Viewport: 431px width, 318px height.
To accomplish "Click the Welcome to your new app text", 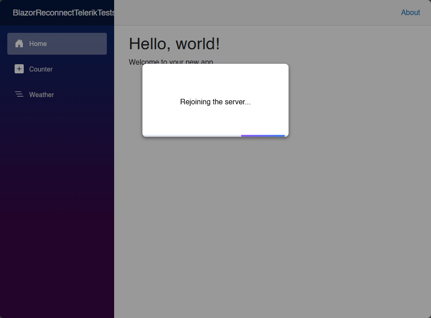I will click(x=171, y=62).
